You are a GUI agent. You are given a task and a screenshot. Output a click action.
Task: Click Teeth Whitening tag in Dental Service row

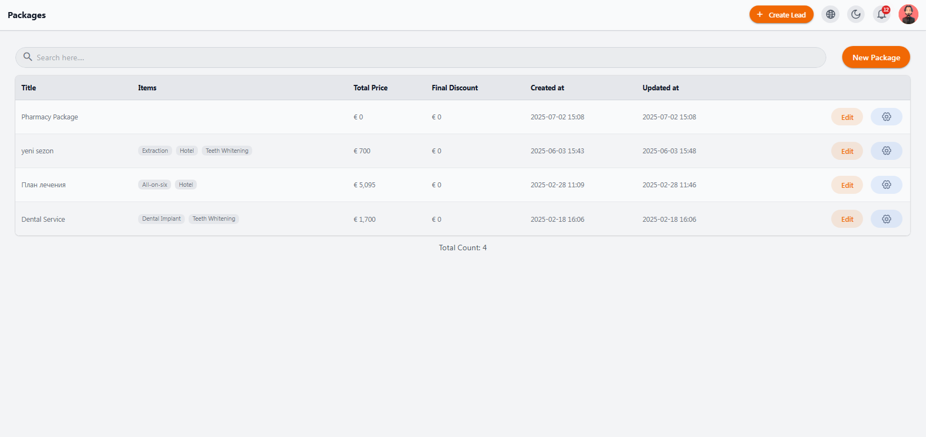click(x=214, y=219)
